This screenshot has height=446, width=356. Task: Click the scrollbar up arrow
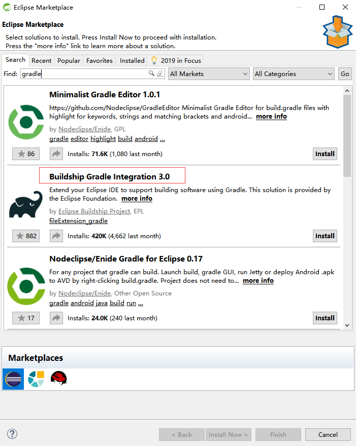click(x=347, y=91)
